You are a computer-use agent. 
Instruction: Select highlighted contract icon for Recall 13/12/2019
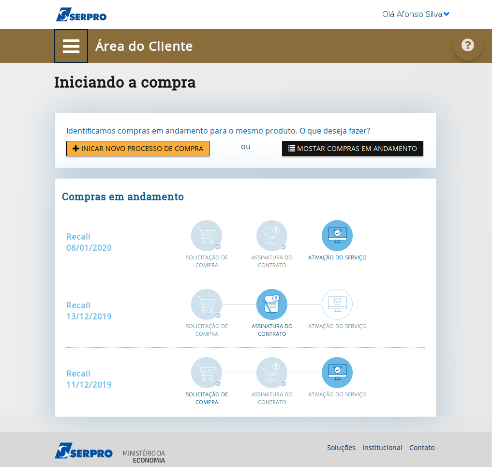click(271, 304)
